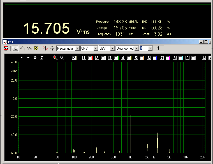Click the zoom-out magnifier icon
The image size is (213, 164).
(x=62, y=58)
